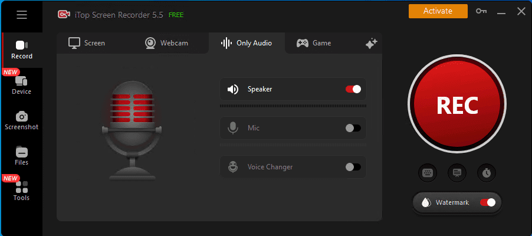Click the keyboard hotkeys icon below REC
This screenshot has height=236, width=532.
(428, 173)
